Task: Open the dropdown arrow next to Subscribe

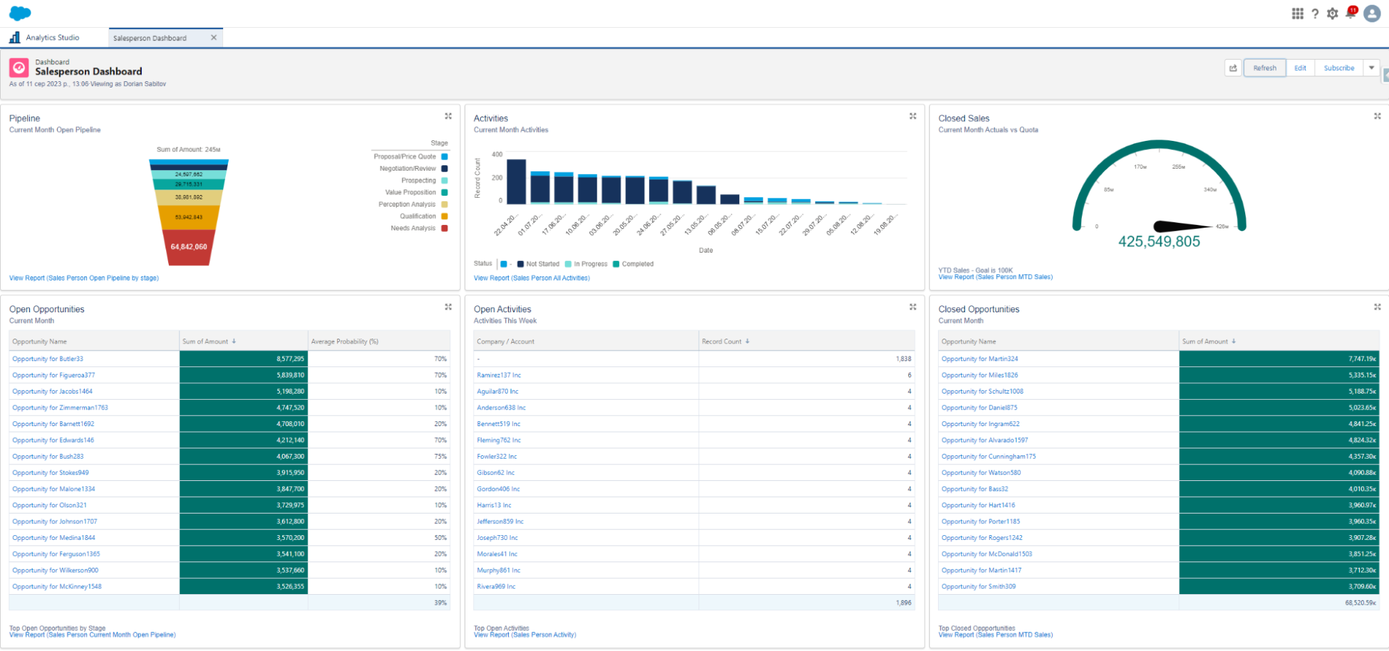Action: tap(1371, 67)
